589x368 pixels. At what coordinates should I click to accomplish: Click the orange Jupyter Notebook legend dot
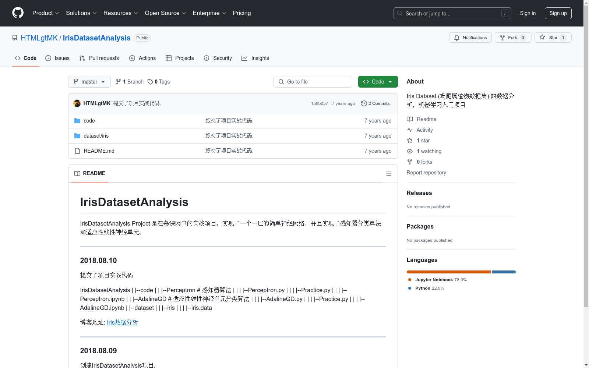410,280
